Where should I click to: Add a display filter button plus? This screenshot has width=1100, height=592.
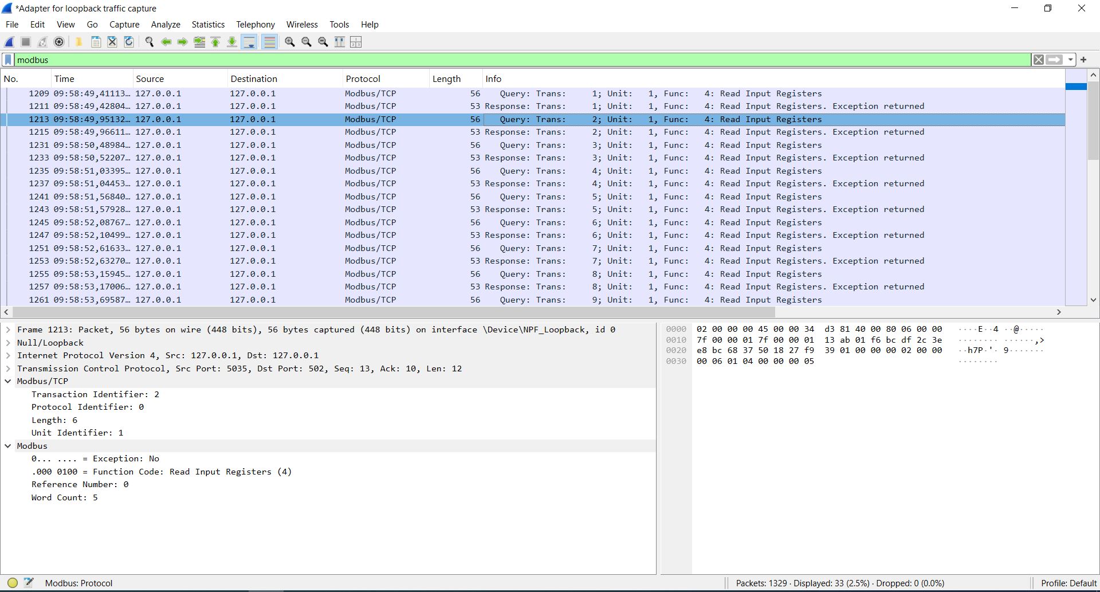pyautogui.click(x=1083, y=60)
